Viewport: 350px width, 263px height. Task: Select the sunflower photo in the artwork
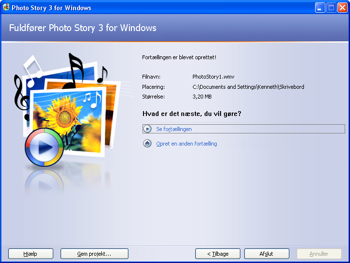[x=67, y=122]
